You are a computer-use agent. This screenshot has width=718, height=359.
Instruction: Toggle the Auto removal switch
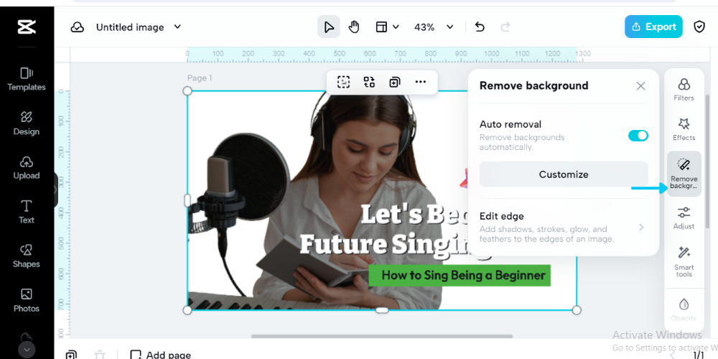[x=638, y=135]
